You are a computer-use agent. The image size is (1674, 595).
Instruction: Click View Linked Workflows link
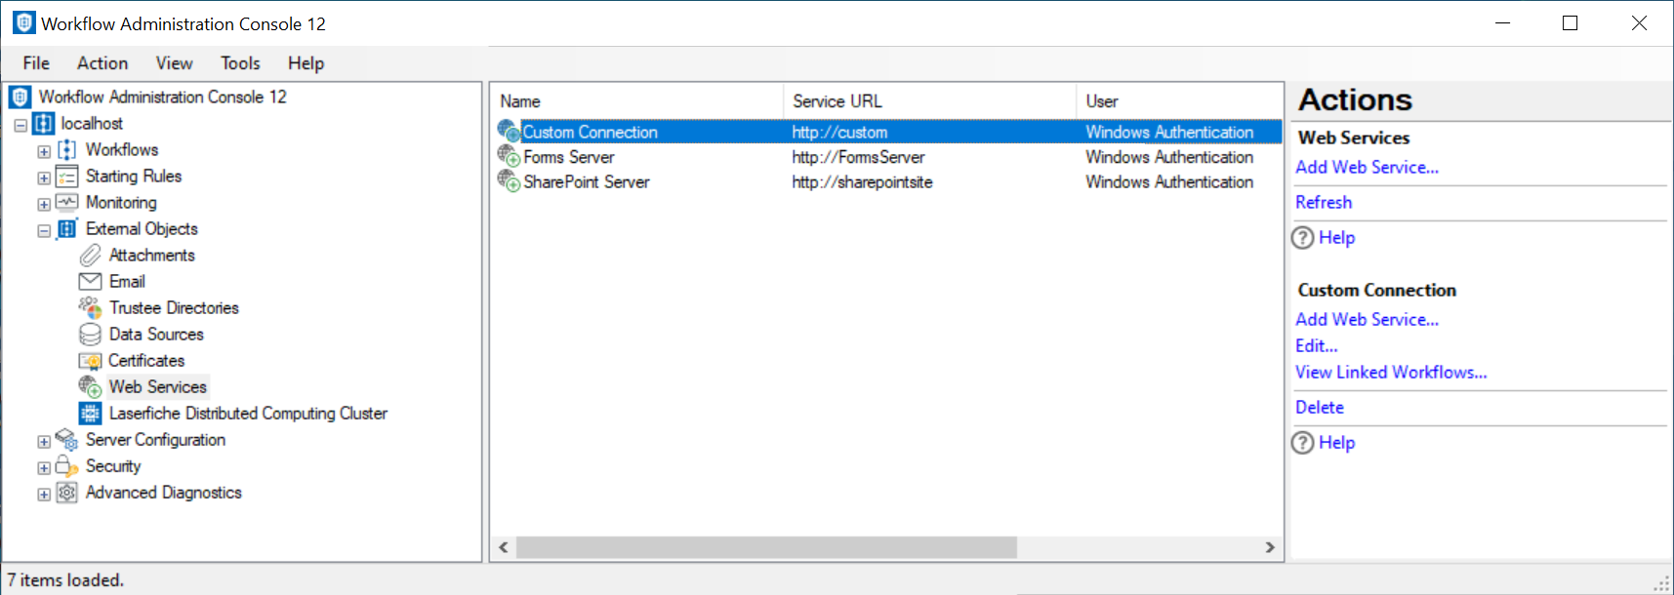coord(1390,373)
